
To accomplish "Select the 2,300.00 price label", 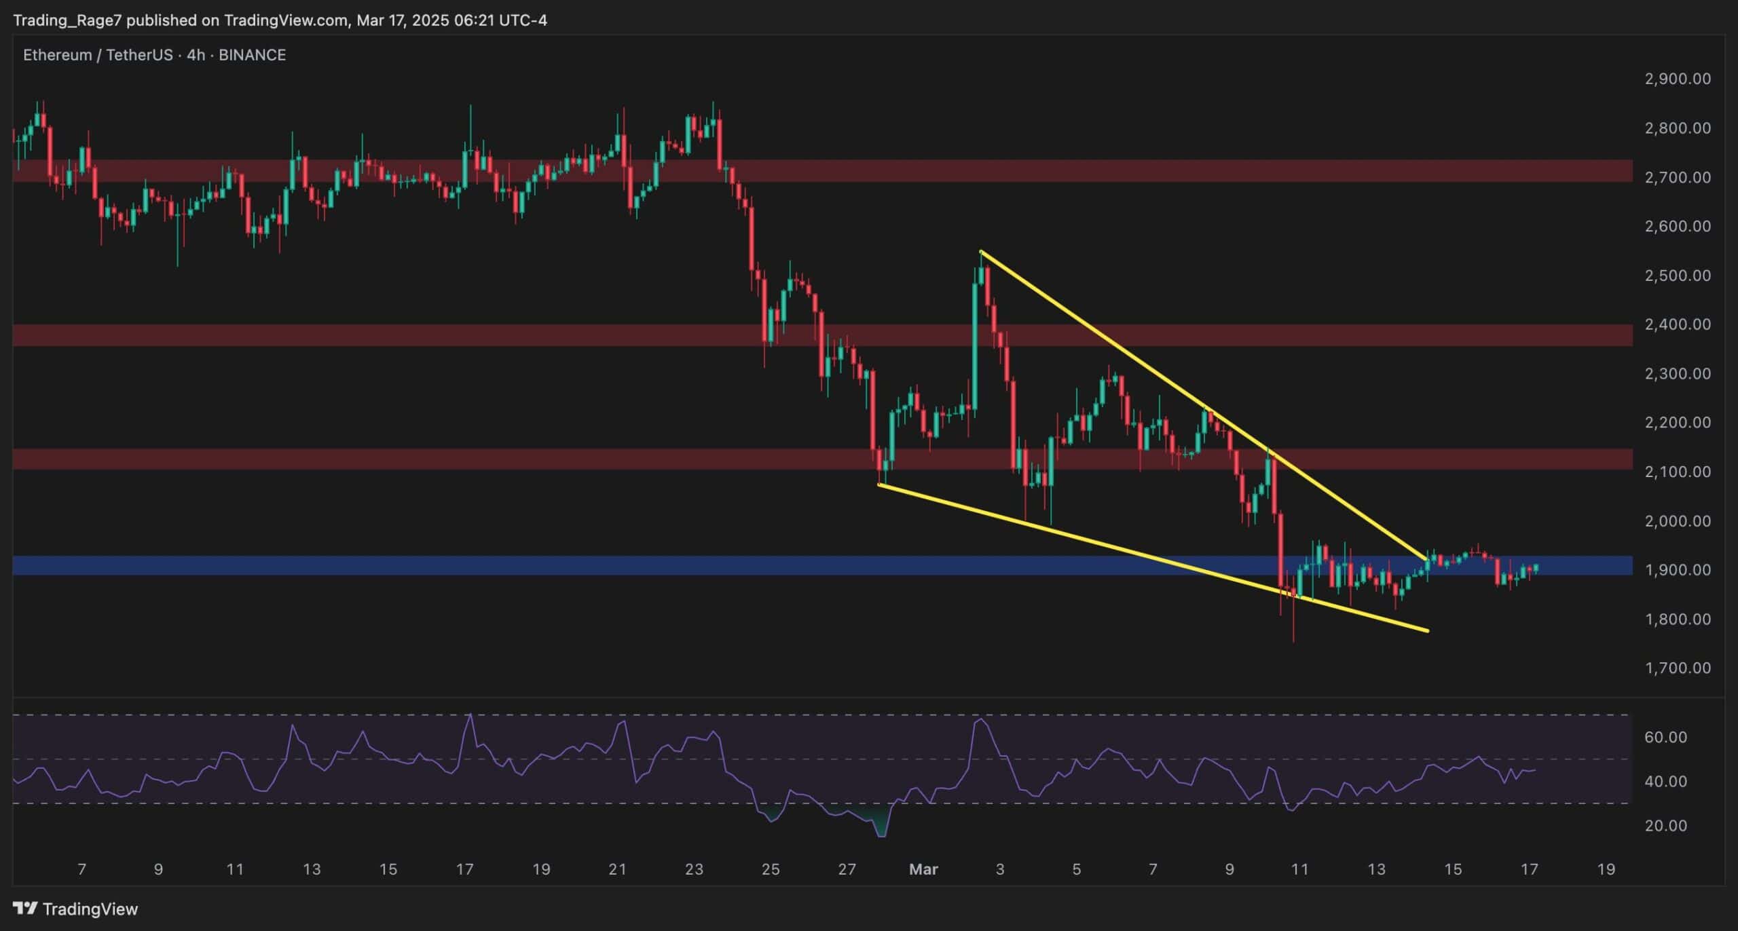I will point(1677,373).
